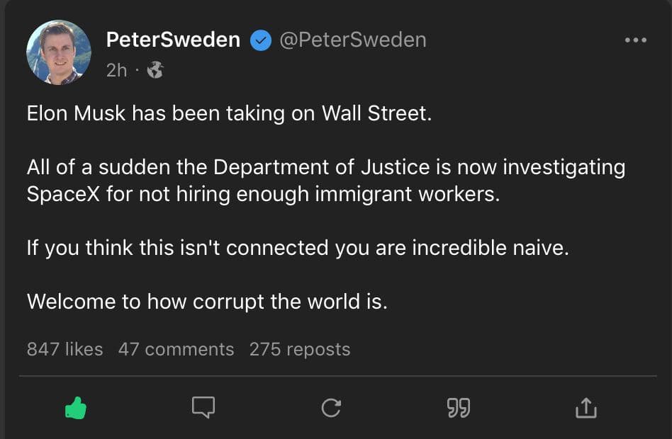
Task: Click the Department of Justice paragraph text
Action: [326, 168]
